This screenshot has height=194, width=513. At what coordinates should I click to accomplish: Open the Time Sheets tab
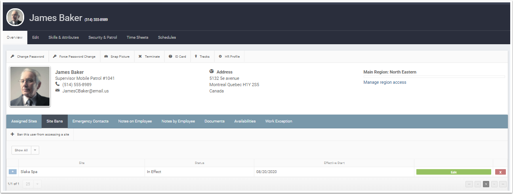[x=137, y=38]
